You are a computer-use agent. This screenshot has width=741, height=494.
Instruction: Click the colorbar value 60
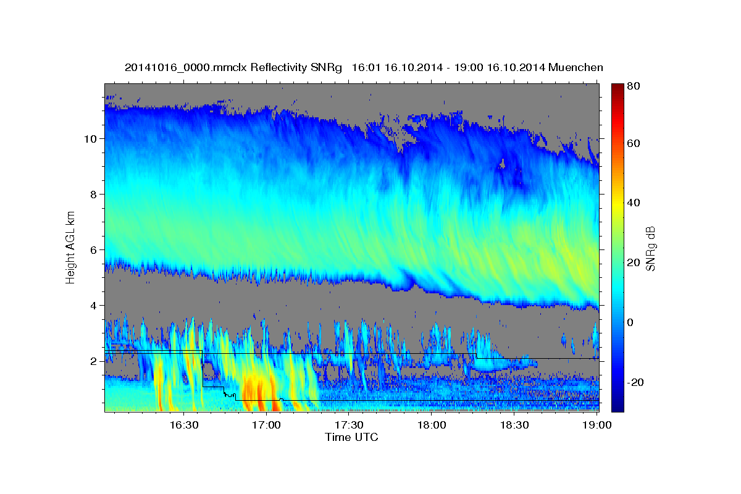click(634, 143)
